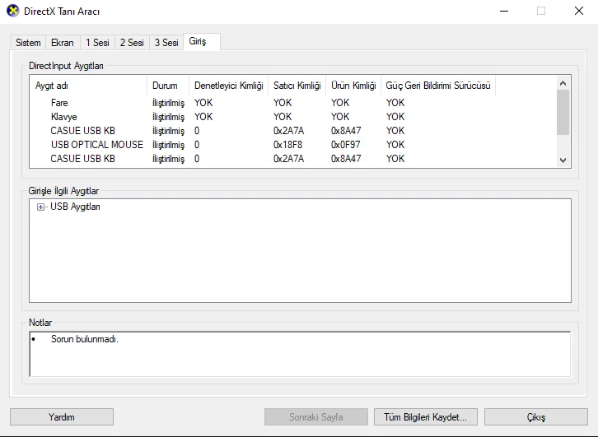The height and width of the screenshot is (437, 598).
Task: Click the device list scrollbar thumb
Action: (563, 113)
